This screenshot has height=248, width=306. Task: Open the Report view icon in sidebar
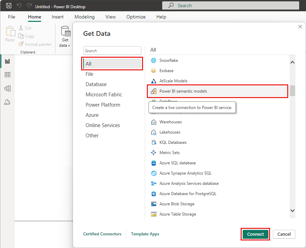[7, 61]
